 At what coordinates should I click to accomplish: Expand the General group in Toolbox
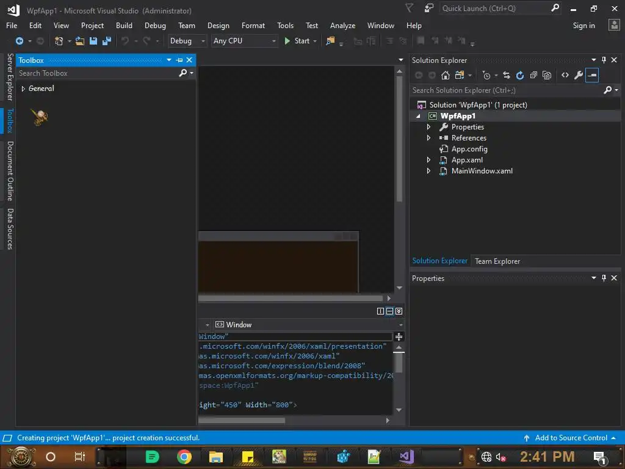coord(23,89)
